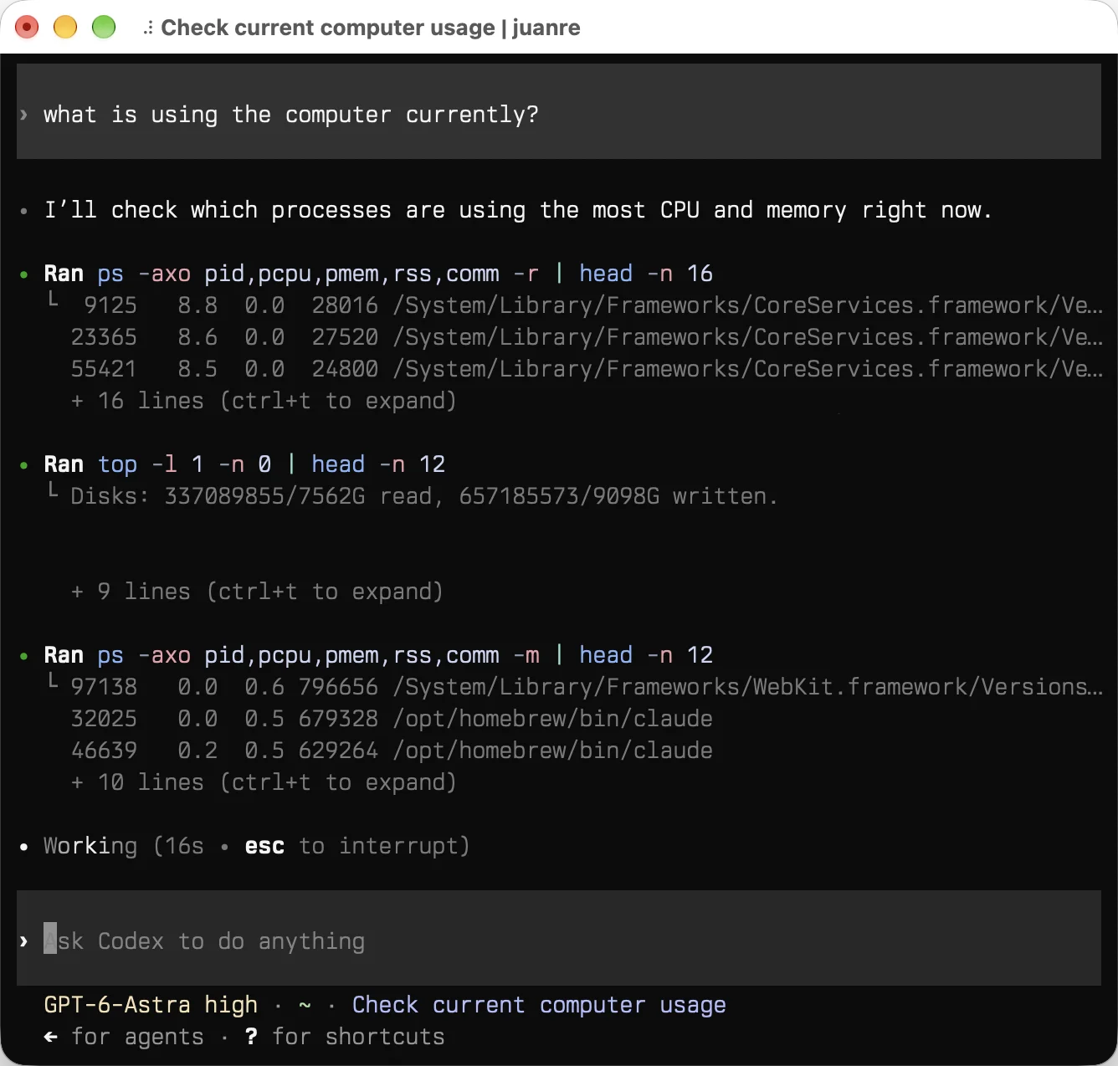The width and height of the screenshot is (1118, 1066).
Task: Click the 'top -l 1 -n 0 | head -n 12' command
Action: click(x=271, y=464)
